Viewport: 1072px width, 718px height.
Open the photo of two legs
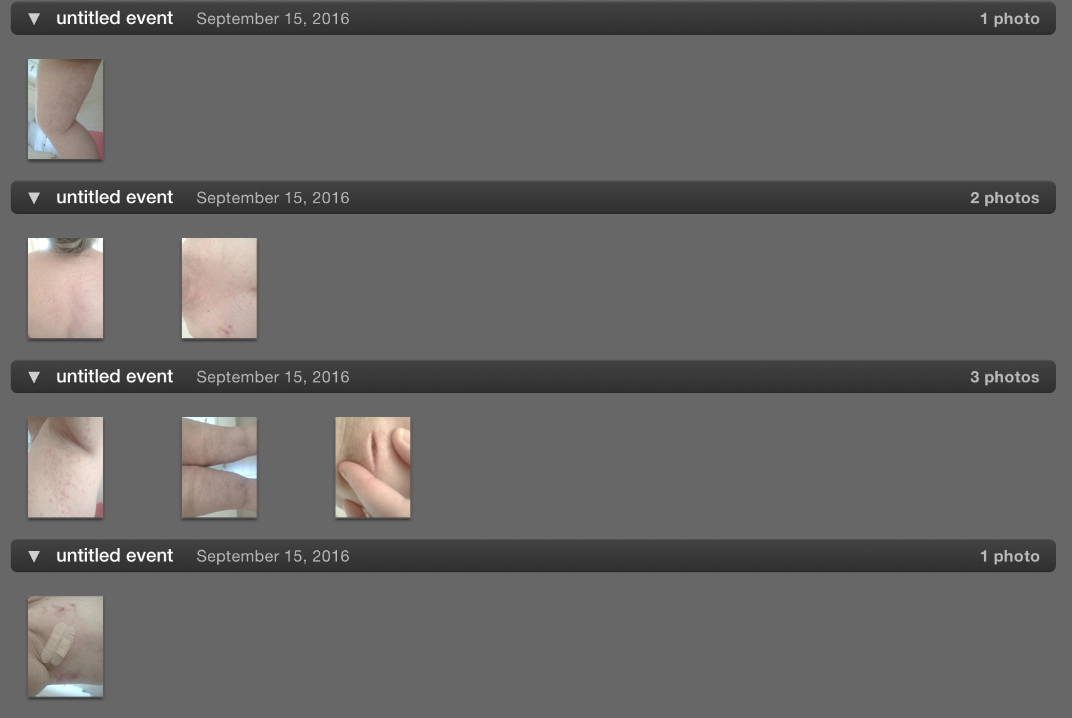pyautogui.click(x=219, y=467)
